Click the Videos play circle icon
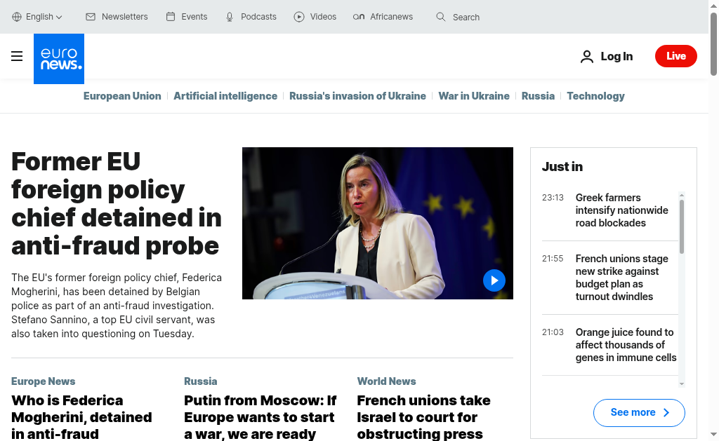 (299, 17)
